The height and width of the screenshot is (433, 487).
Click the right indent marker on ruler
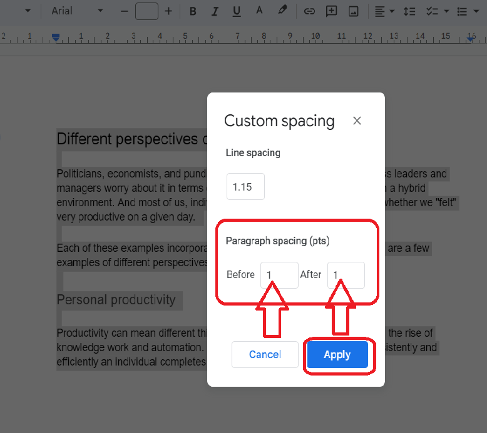tap(471, 38)
